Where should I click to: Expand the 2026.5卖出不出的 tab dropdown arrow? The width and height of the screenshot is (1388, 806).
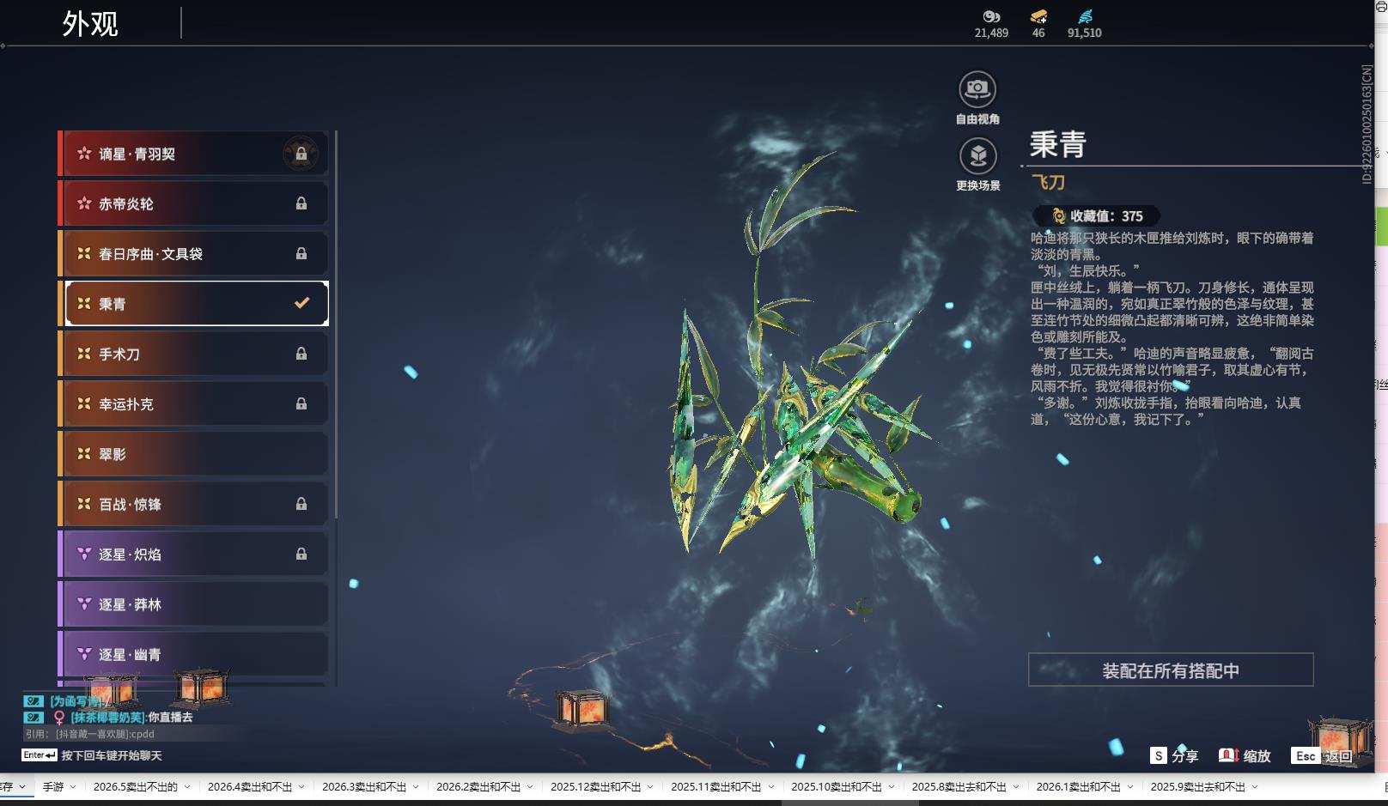[x=188, y=786]
